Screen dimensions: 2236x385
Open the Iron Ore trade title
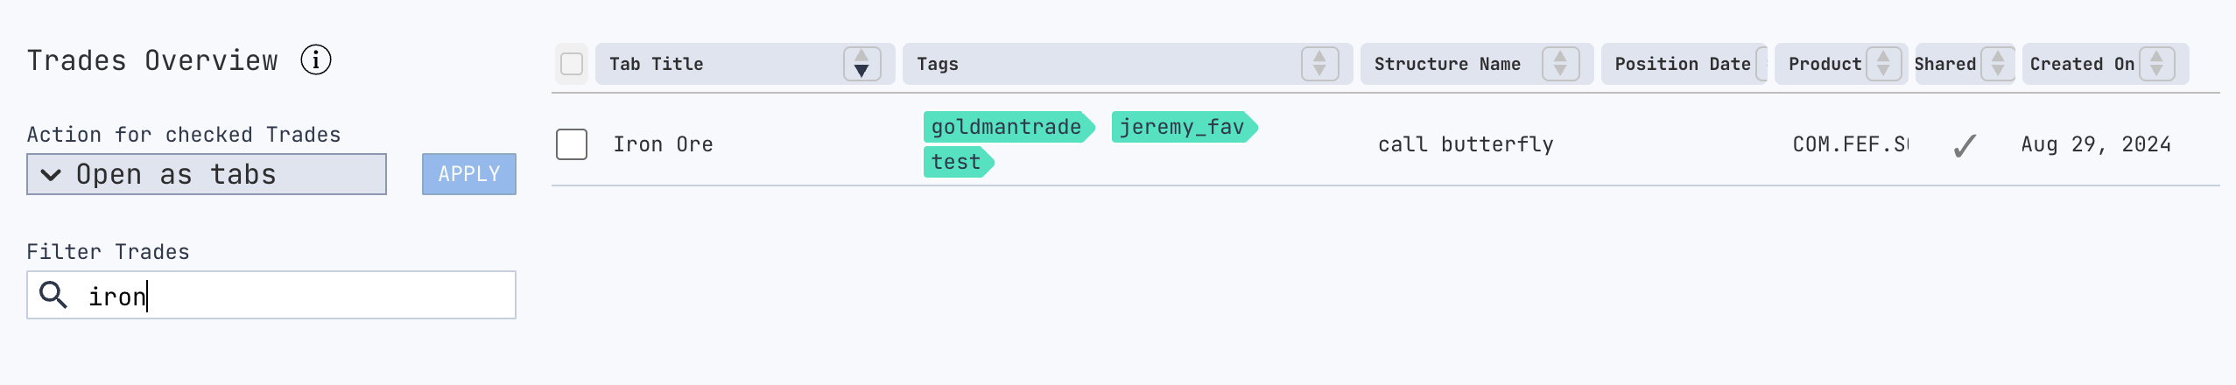point(663,144)
